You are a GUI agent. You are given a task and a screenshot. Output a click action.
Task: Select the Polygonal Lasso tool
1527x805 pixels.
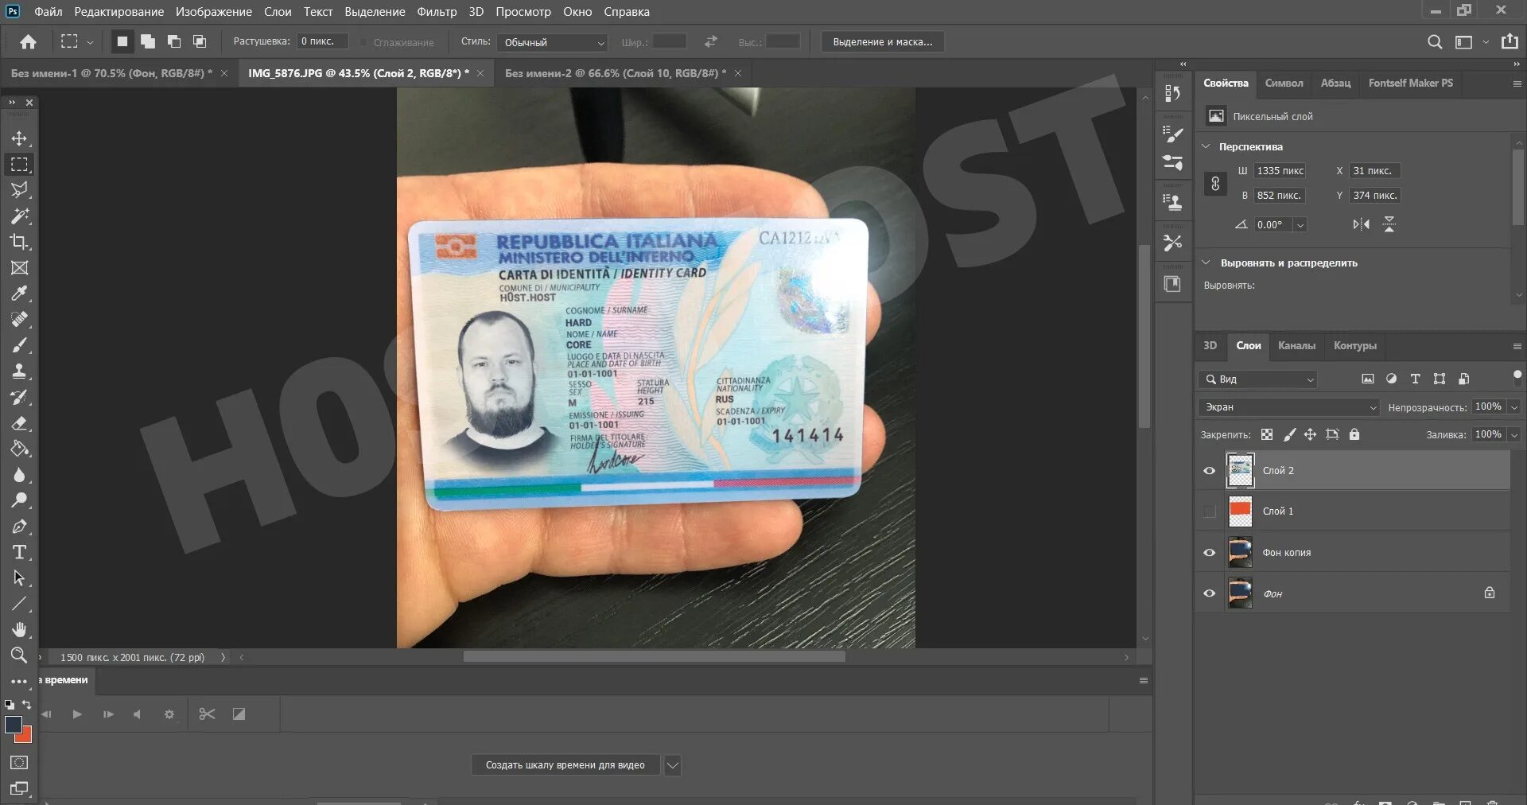(x=19, y=190)
